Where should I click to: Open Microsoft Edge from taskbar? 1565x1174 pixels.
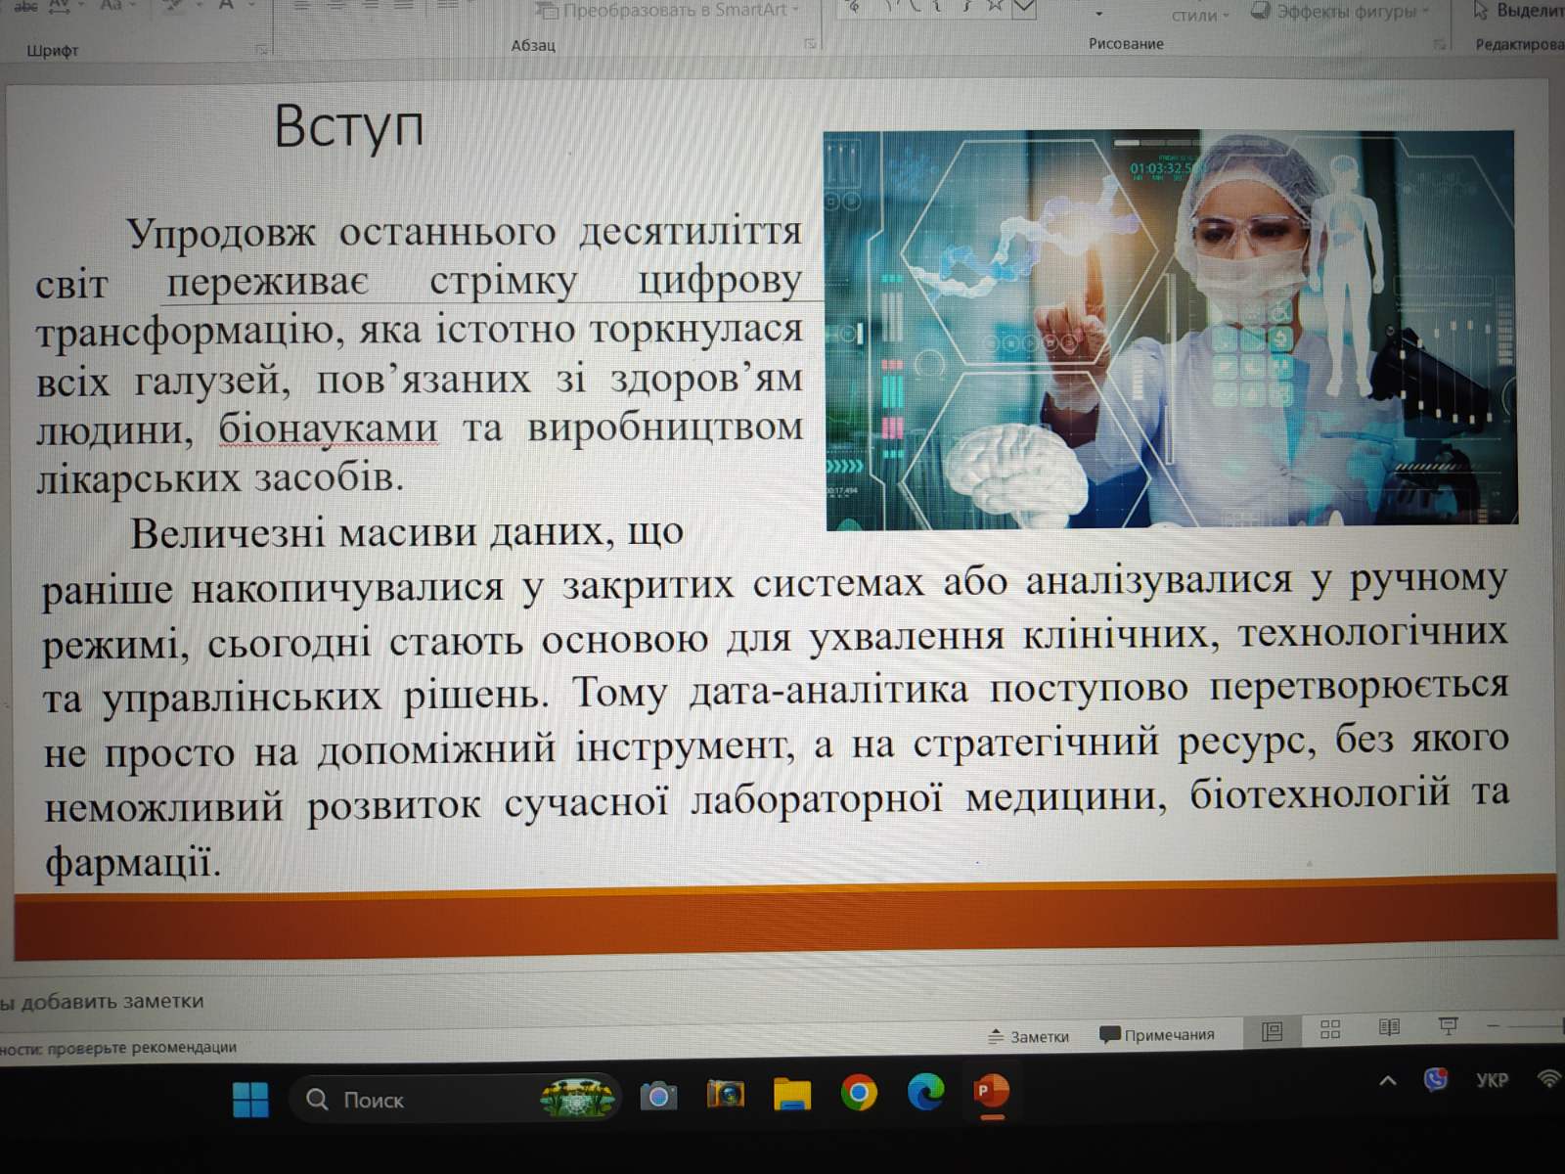(925, 1092)
